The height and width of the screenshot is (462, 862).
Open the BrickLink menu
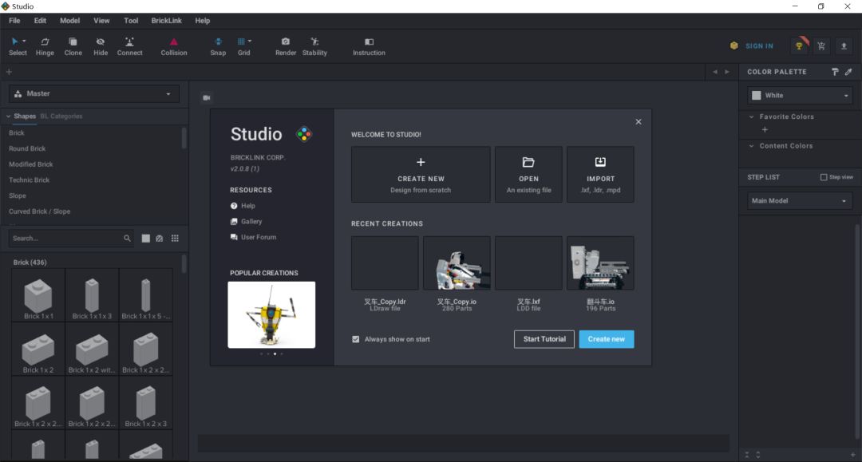point(167,21)
